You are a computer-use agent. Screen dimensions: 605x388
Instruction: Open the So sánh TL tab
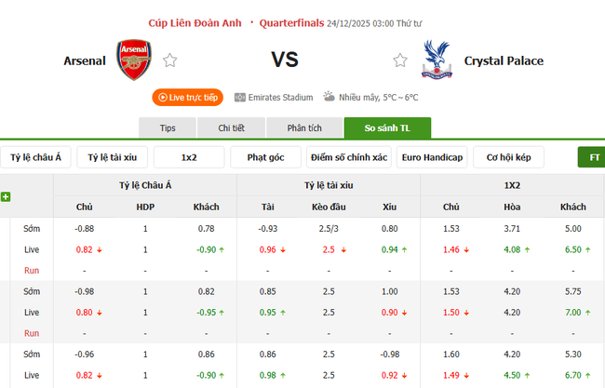tap(387, 128)
